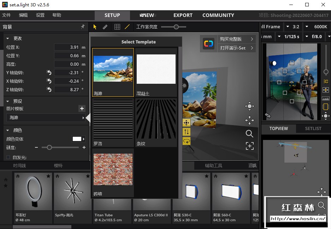331x229 pixels.
Task: Switch to the EXPORT tab
Action: (x=183, y=15)
